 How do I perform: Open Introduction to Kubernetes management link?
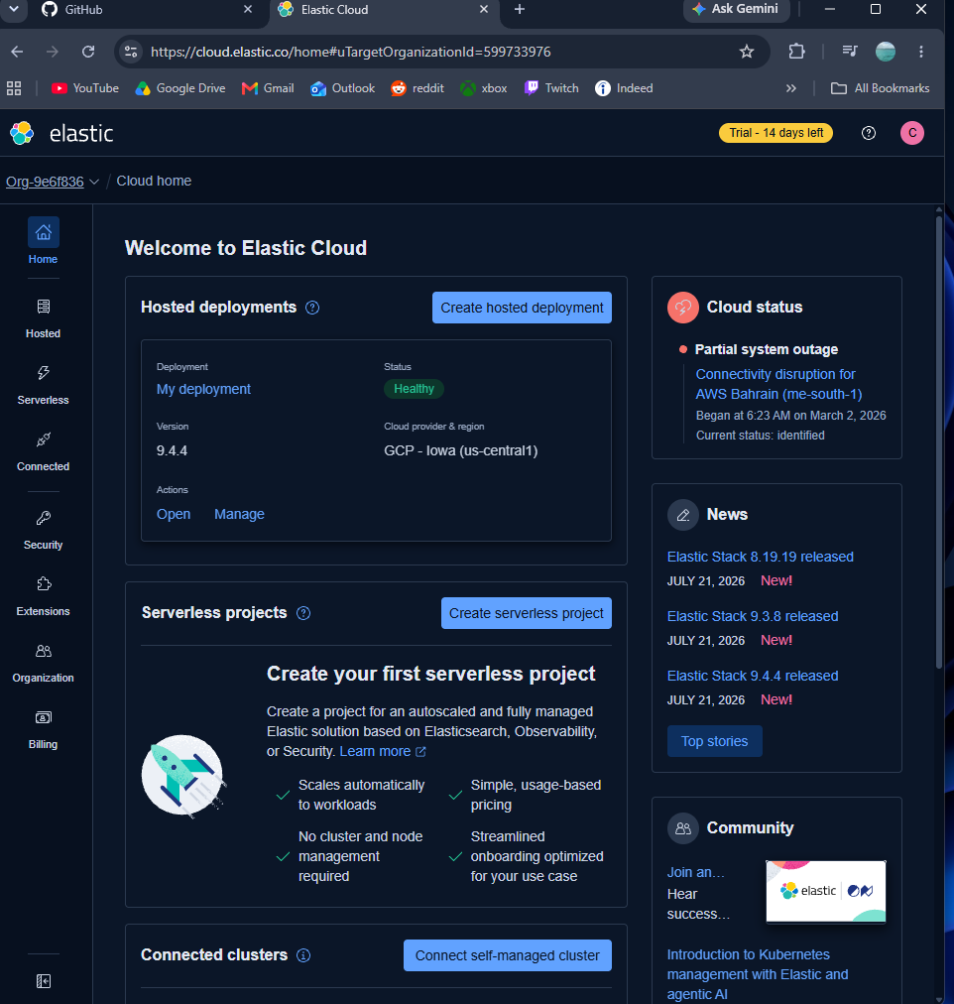point(758,974)
